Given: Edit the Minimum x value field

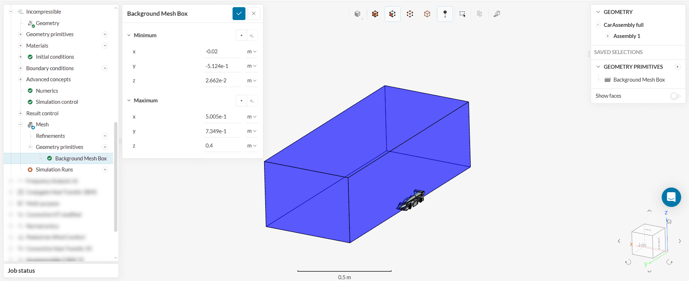Looking at the screenshot, I should (222, 52).
